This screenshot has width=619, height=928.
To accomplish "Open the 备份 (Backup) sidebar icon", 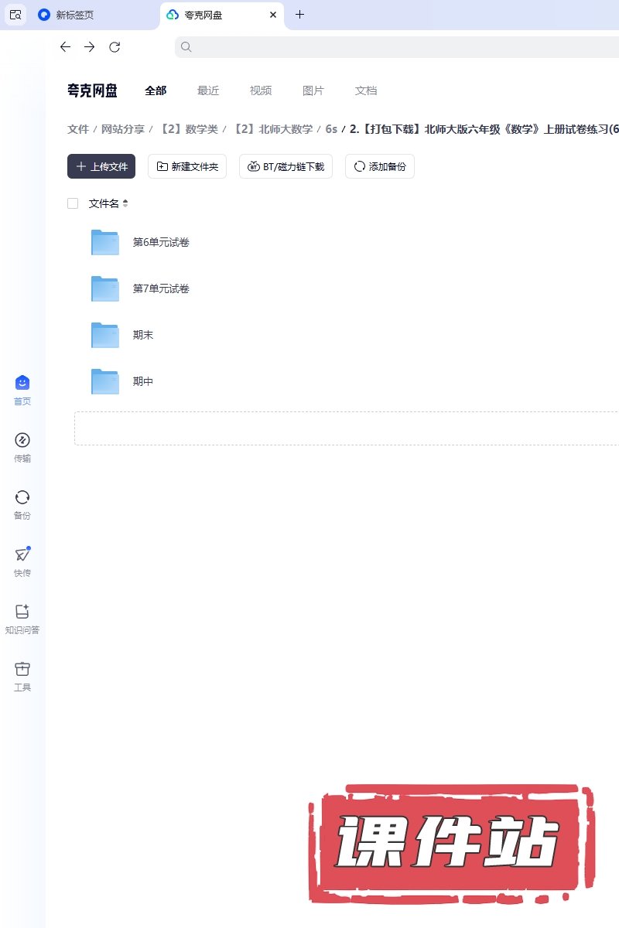I will pyautogui.click(x=22, y=498).
